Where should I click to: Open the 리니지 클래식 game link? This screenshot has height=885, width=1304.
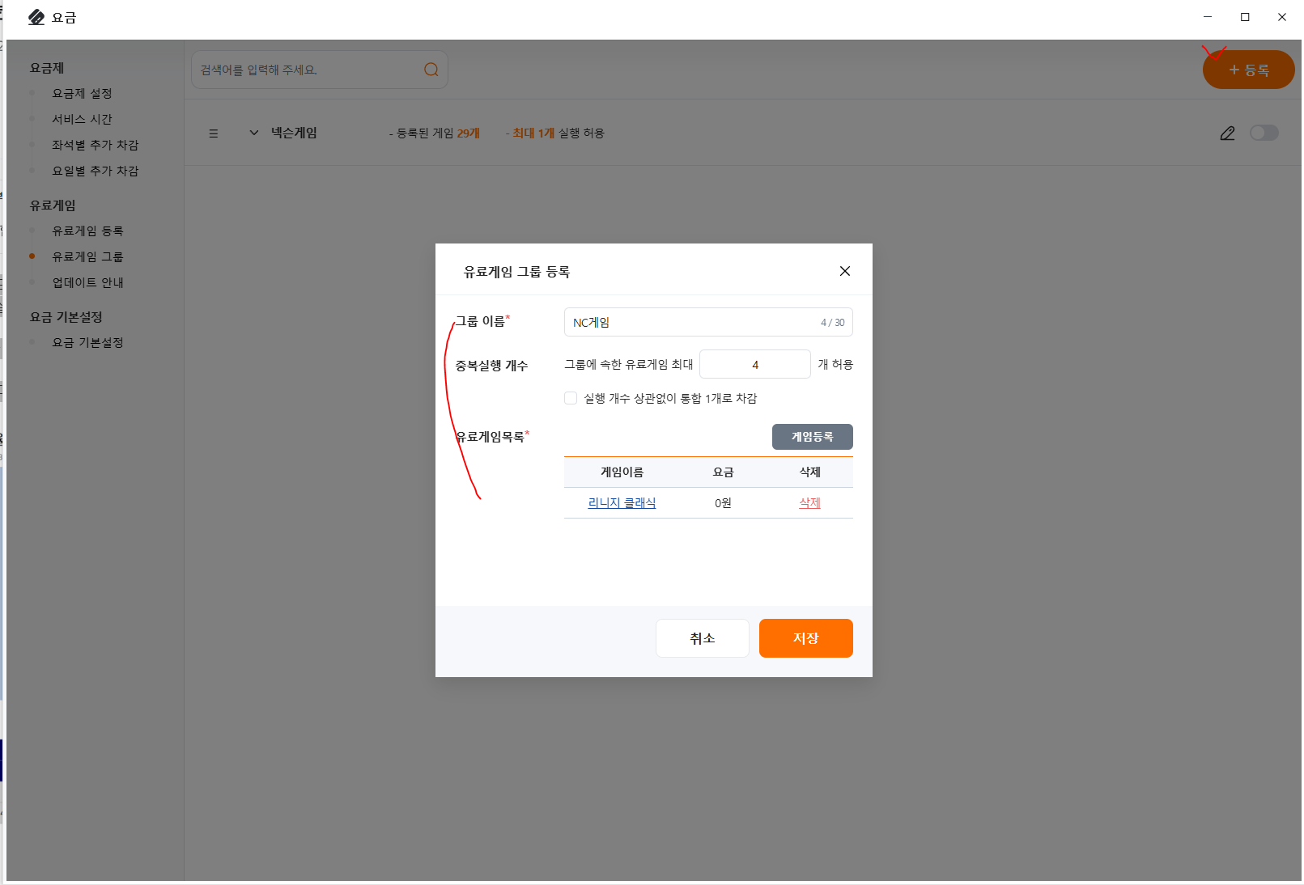[622, 503]
